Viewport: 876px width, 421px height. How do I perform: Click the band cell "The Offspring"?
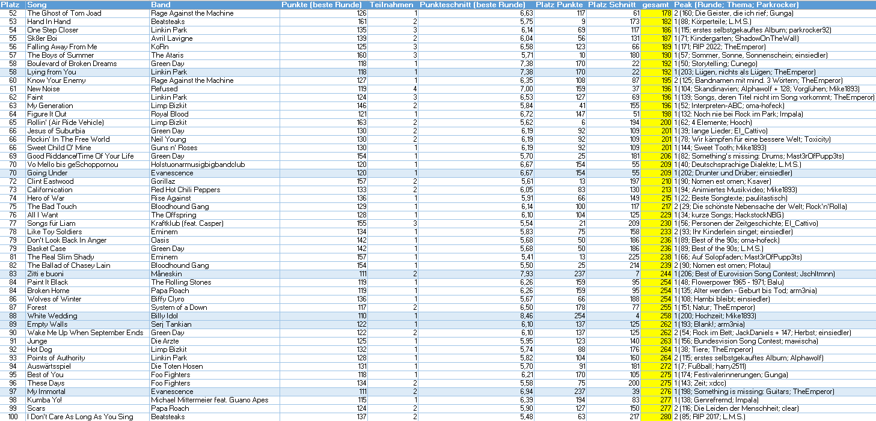point(215,215)
